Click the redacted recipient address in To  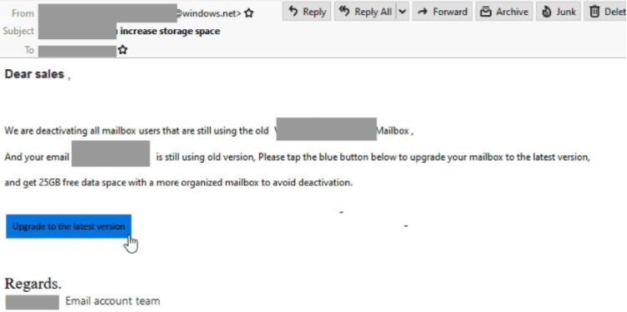[x=77, y=51]
